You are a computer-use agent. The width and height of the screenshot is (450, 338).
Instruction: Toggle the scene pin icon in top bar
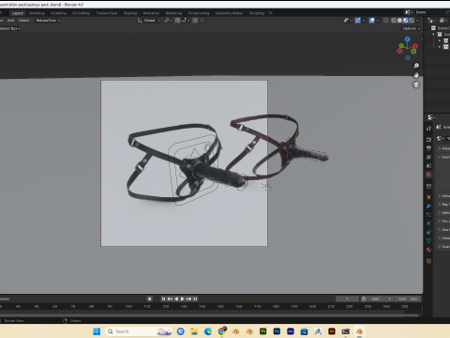tap(447, 12)
